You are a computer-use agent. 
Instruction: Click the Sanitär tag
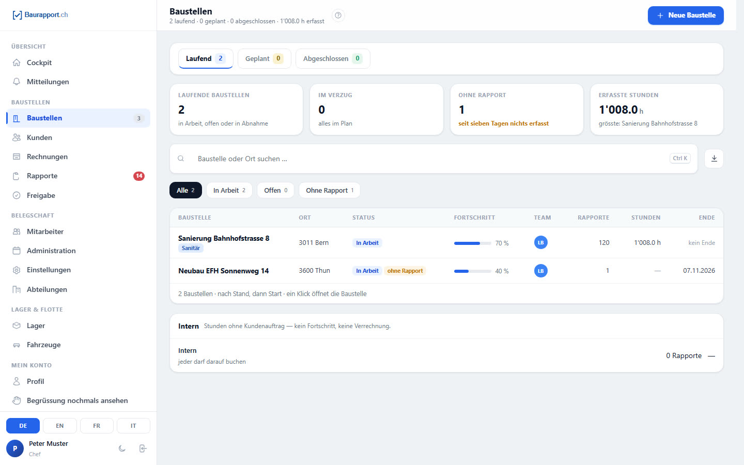191,248
